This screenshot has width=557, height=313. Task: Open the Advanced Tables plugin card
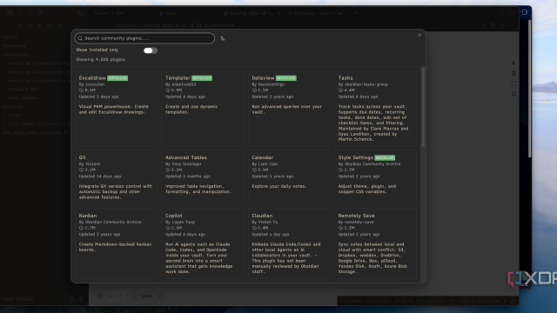click(203, 176)
